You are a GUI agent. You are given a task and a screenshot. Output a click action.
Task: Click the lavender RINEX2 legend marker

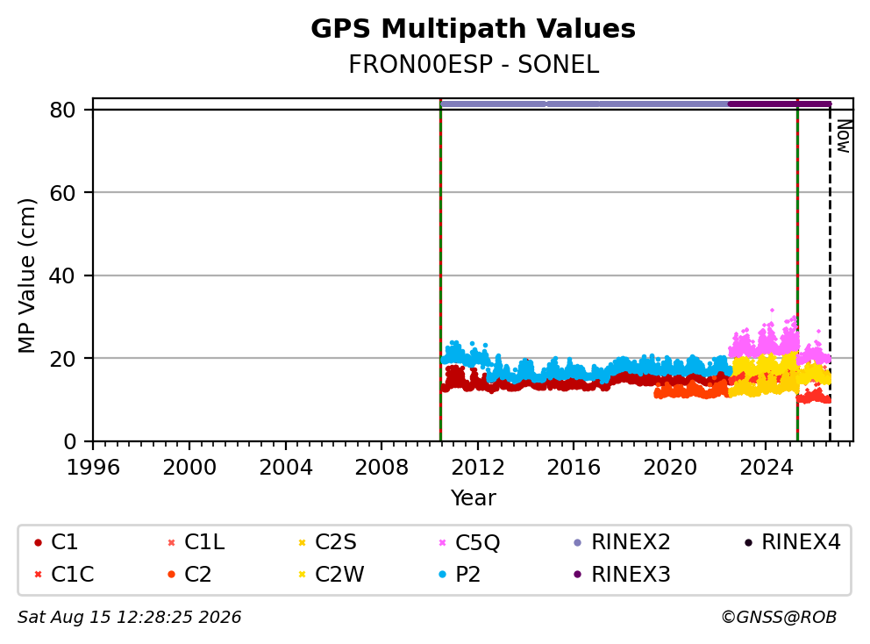(x=578, y=542)
